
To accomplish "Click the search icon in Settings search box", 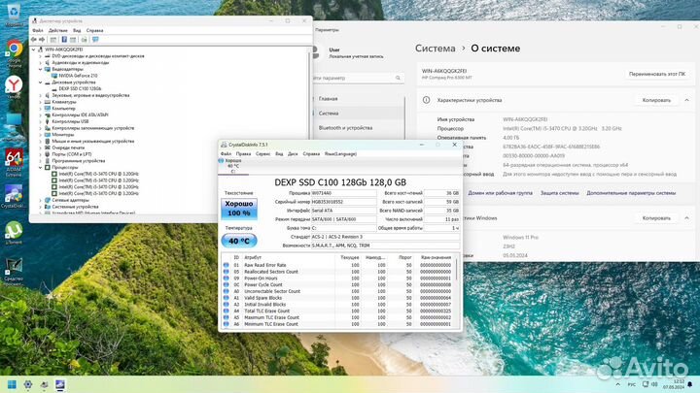I will (398, 78).
